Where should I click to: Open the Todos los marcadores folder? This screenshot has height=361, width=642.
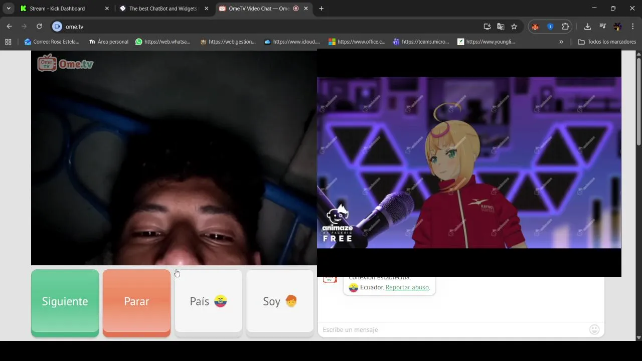click(607, 42)
